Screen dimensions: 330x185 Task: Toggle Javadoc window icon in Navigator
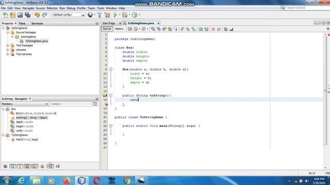pyautogui.click(x=95, y=104)
